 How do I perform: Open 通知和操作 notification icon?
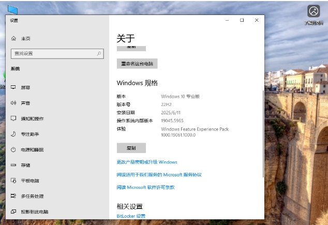[x=13, y=118]
